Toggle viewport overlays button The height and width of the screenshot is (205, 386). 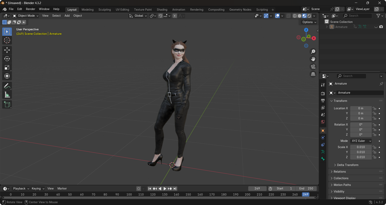(277, 16)
